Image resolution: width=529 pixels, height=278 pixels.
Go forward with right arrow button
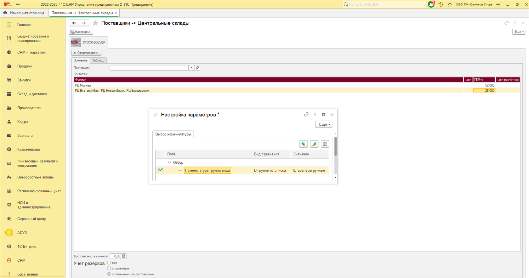(x=84, y=23)
